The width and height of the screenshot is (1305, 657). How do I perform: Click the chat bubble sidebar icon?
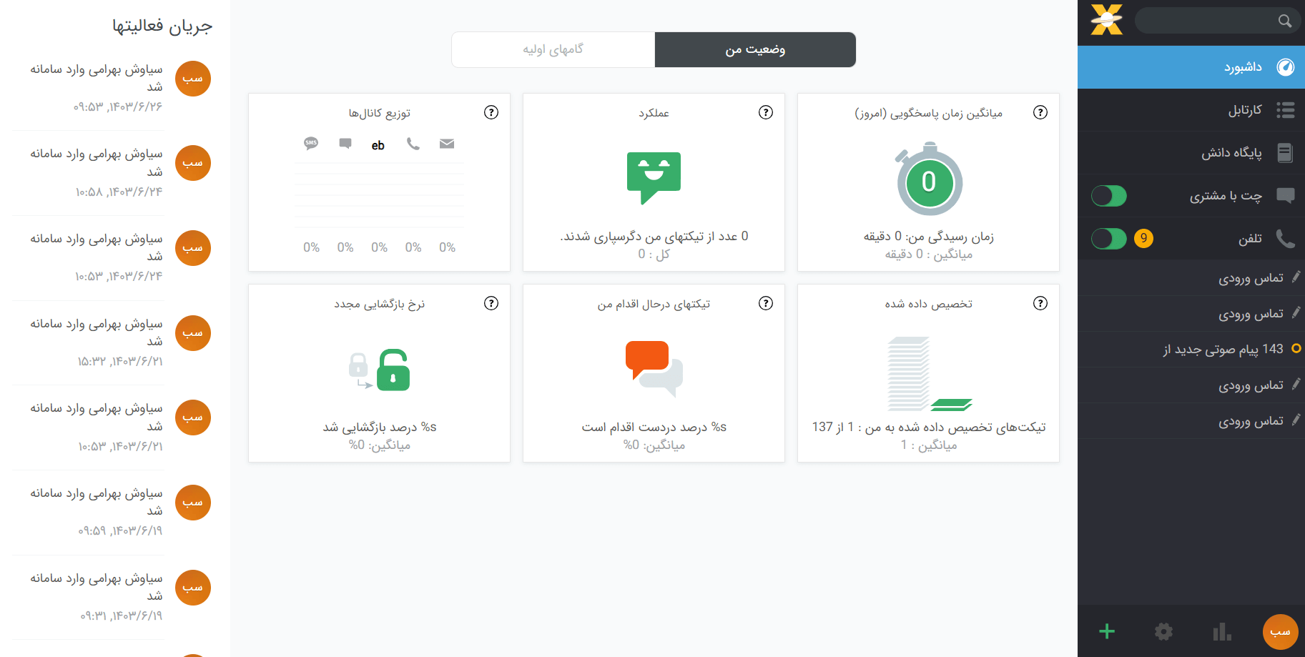pos(1286,196)
